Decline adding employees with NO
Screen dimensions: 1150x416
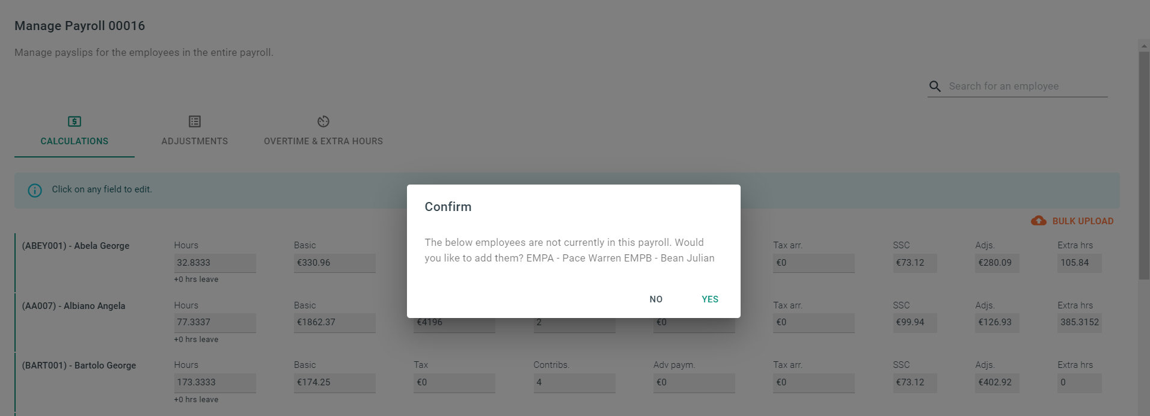tap(656, 299)
